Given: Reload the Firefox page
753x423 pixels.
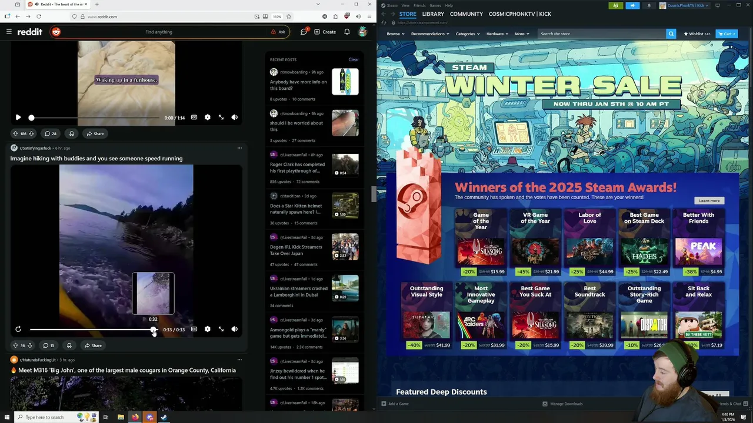Looking at the screenshot, I should click(x=39, y=16).
